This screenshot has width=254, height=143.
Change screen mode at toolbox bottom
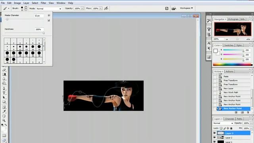coord(4,140)
